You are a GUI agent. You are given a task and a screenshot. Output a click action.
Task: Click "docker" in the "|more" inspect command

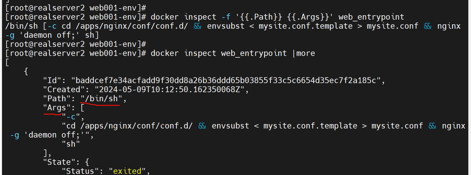[x=164, y=53]
